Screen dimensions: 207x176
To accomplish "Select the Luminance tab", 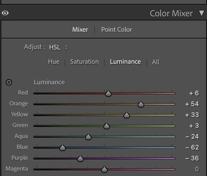I will [x=126, y=62].
